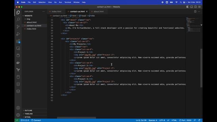Open the Go menu

[55, 2]
